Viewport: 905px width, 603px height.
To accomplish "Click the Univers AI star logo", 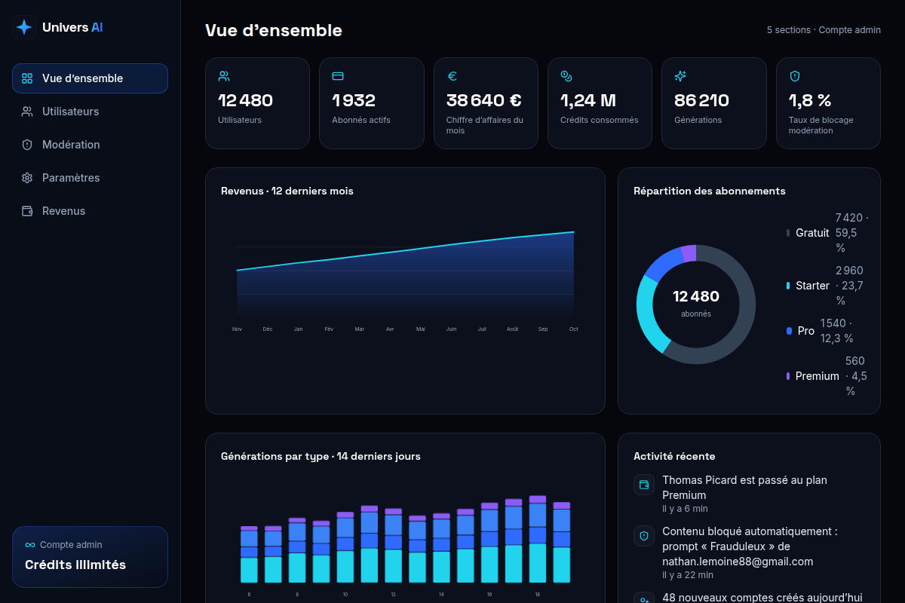I will click(24, 27).
